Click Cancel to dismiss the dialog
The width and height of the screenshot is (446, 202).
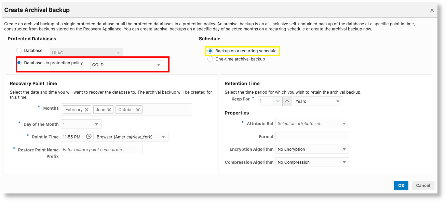[423, 185]
